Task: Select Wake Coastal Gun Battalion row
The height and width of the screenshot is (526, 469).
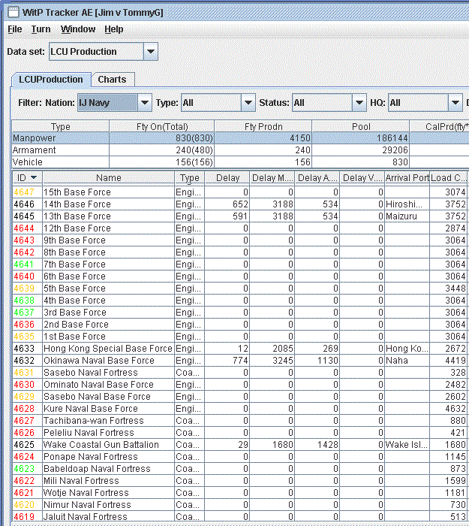Action: [241, 445]
